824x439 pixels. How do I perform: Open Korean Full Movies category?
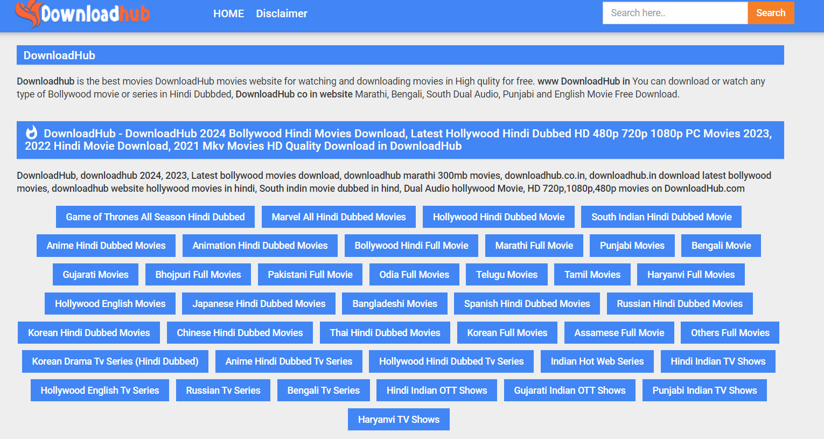(x=507, y=333)
